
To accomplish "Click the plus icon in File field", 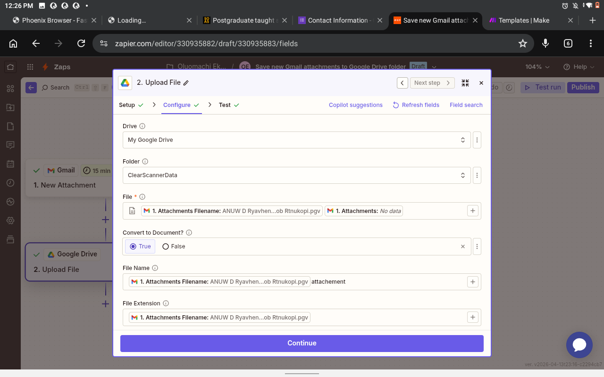I will pos(473,211).
